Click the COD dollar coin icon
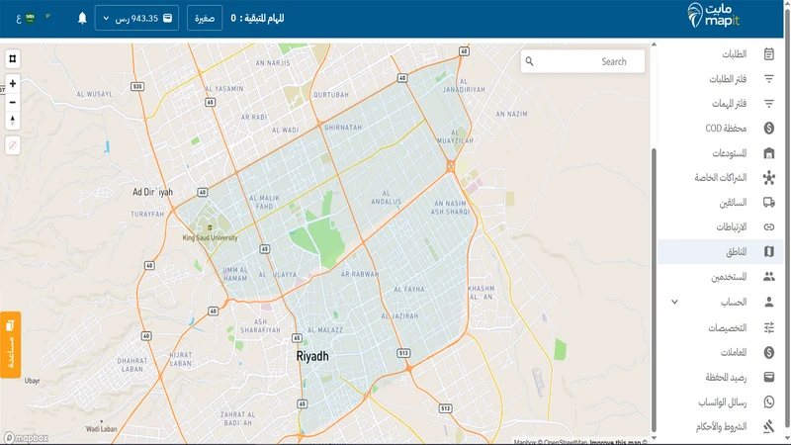This screenshot has height=445, width=791. pos(769,129)
